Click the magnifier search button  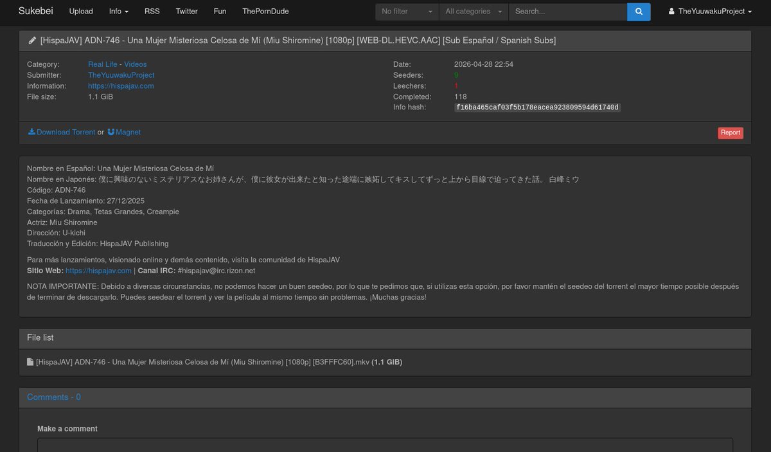(639, 12)
